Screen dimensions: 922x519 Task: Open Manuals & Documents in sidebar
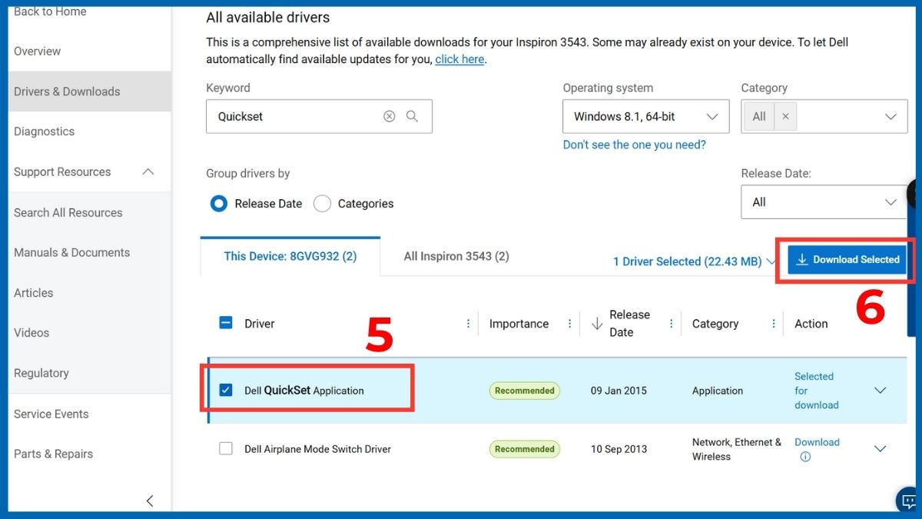(71, 252)
